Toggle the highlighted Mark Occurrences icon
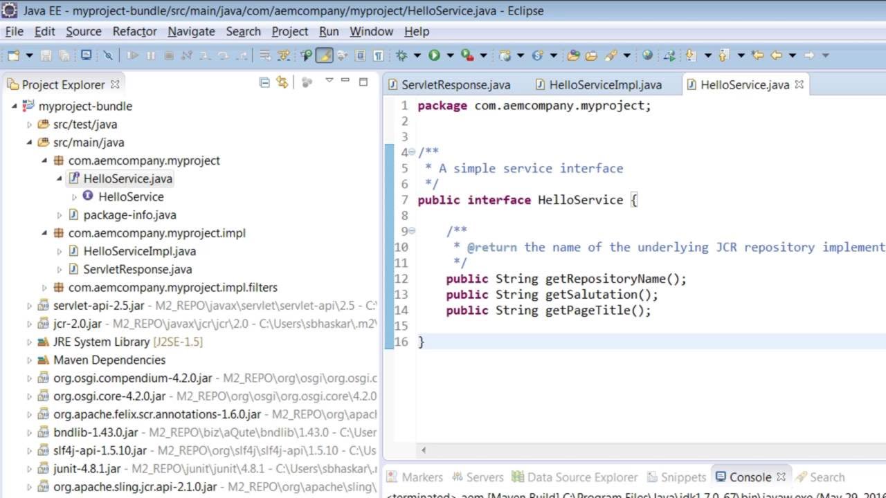Screen dimensions: 886x498 tap(324, 55)
